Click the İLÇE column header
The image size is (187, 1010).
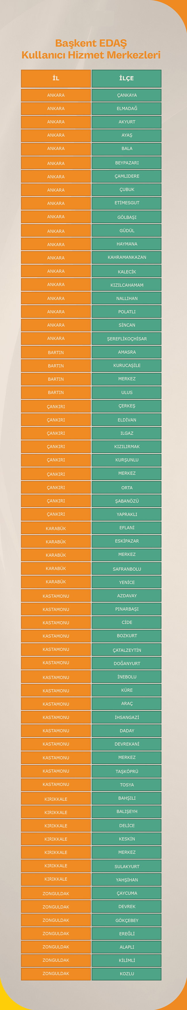[126, 78]
